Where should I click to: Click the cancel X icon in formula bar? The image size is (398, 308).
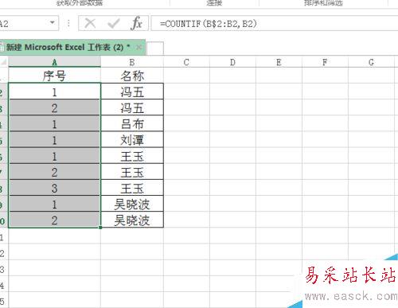pyautogui.click(x=90, y=23)
